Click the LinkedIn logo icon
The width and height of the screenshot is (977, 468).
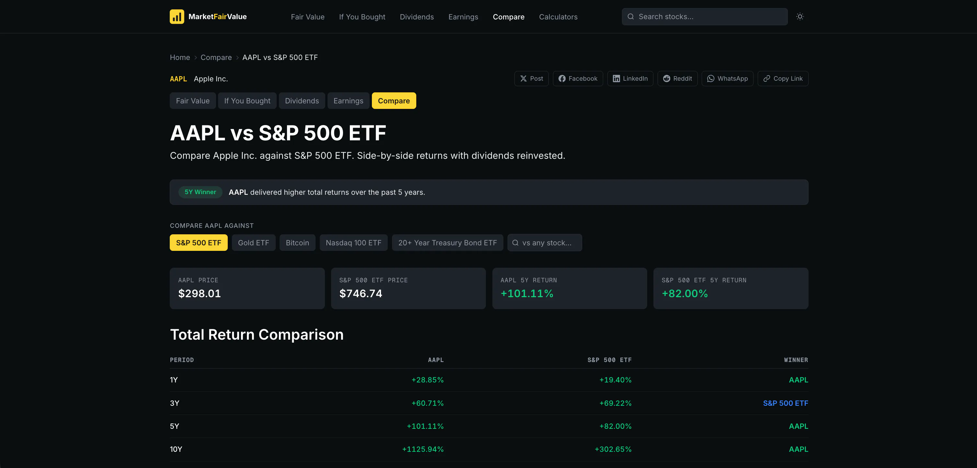point(616,78)
